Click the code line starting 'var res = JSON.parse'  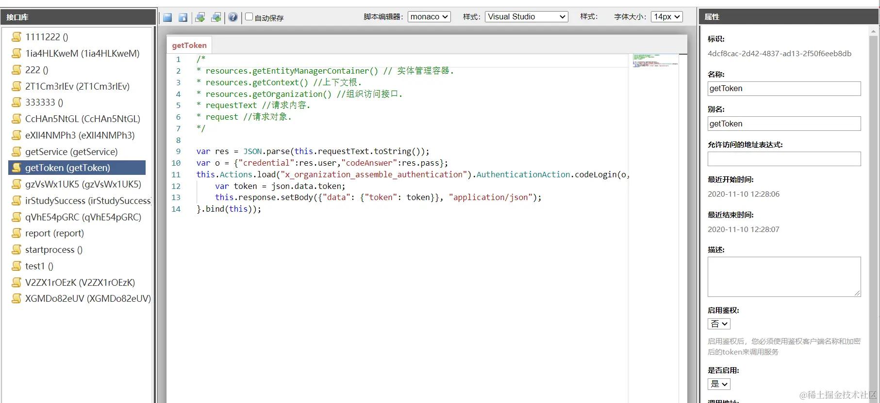tap(313, 151)
